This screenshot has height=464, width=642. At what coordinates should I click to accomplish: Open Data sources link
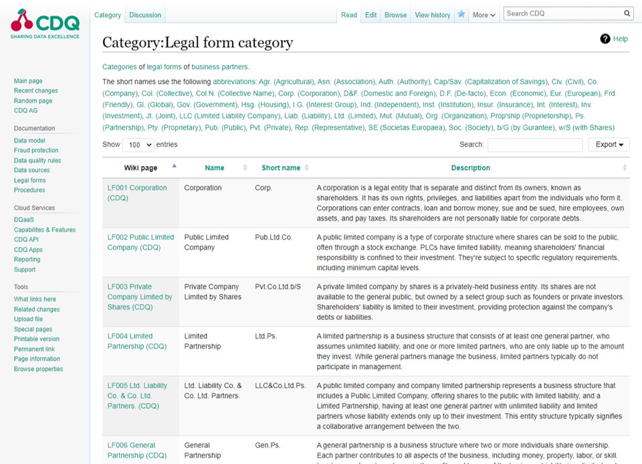pyautogui.click(x=32, y=170)
